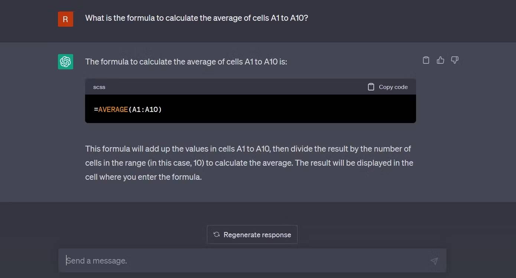Click the "scss" language label

point(99,87)
